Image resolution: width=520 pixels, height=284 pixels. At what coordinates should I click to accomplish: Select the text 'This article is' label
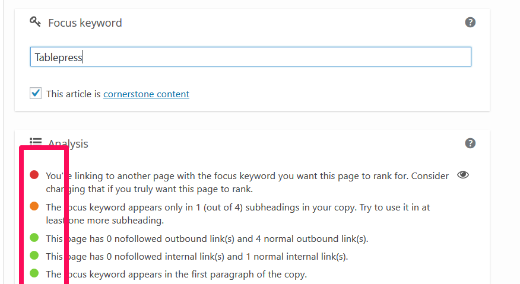[x=73, y=94]
